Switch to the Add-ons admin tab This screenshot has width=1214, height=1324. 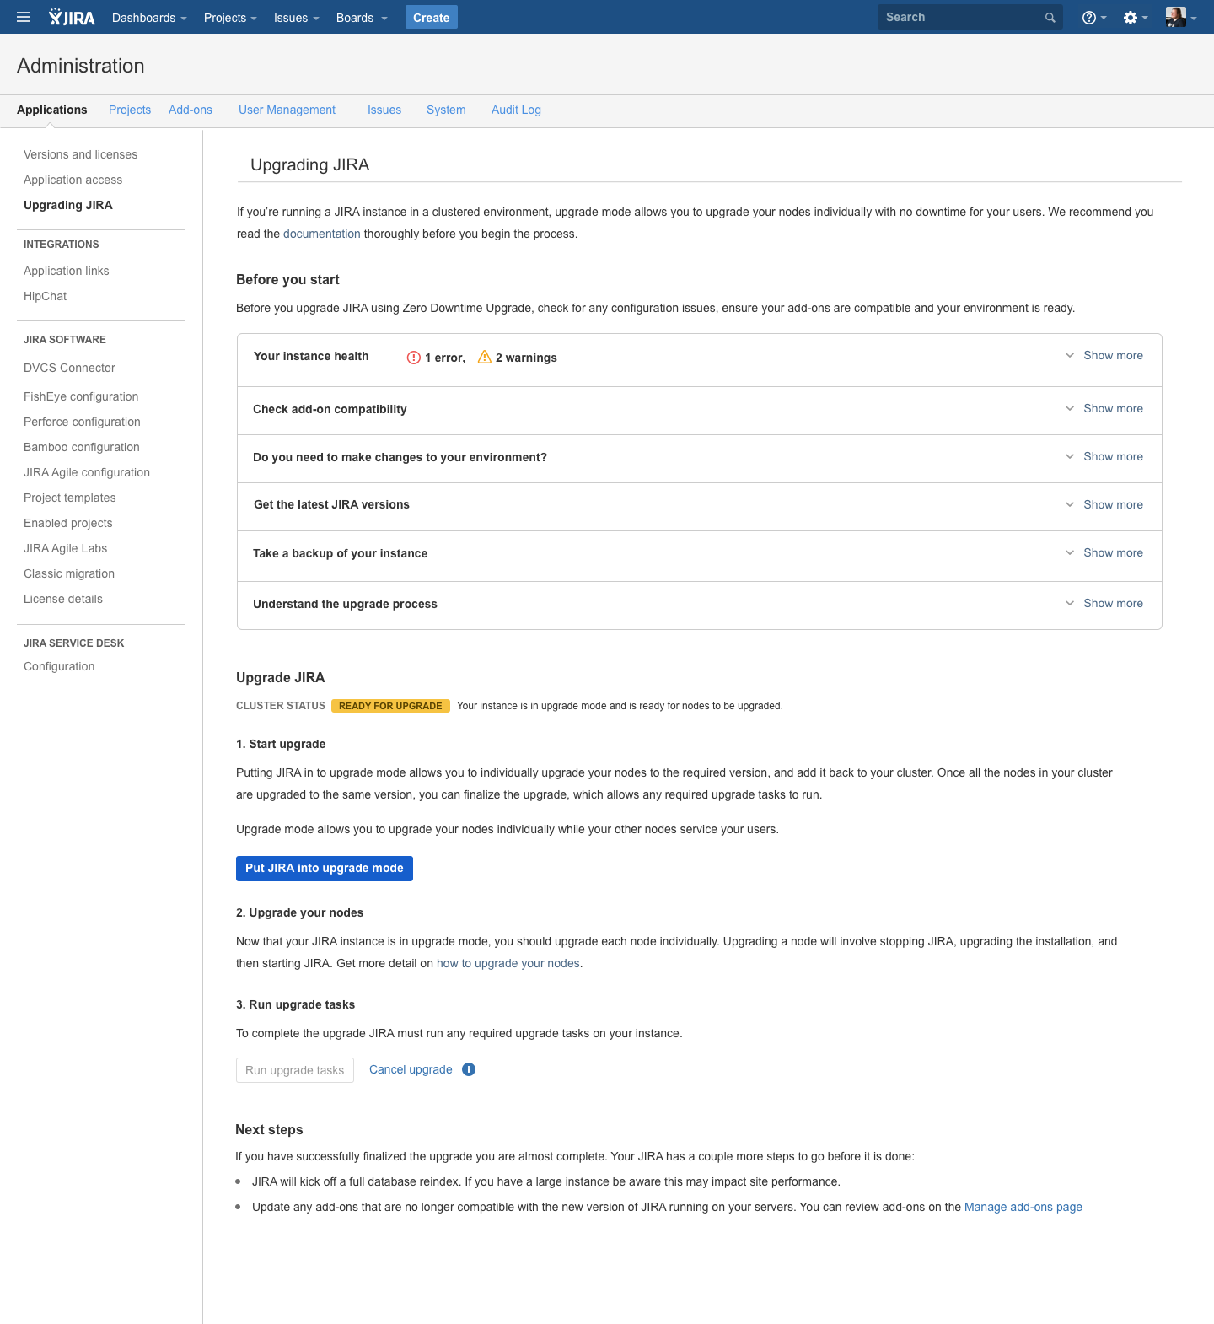191,110
